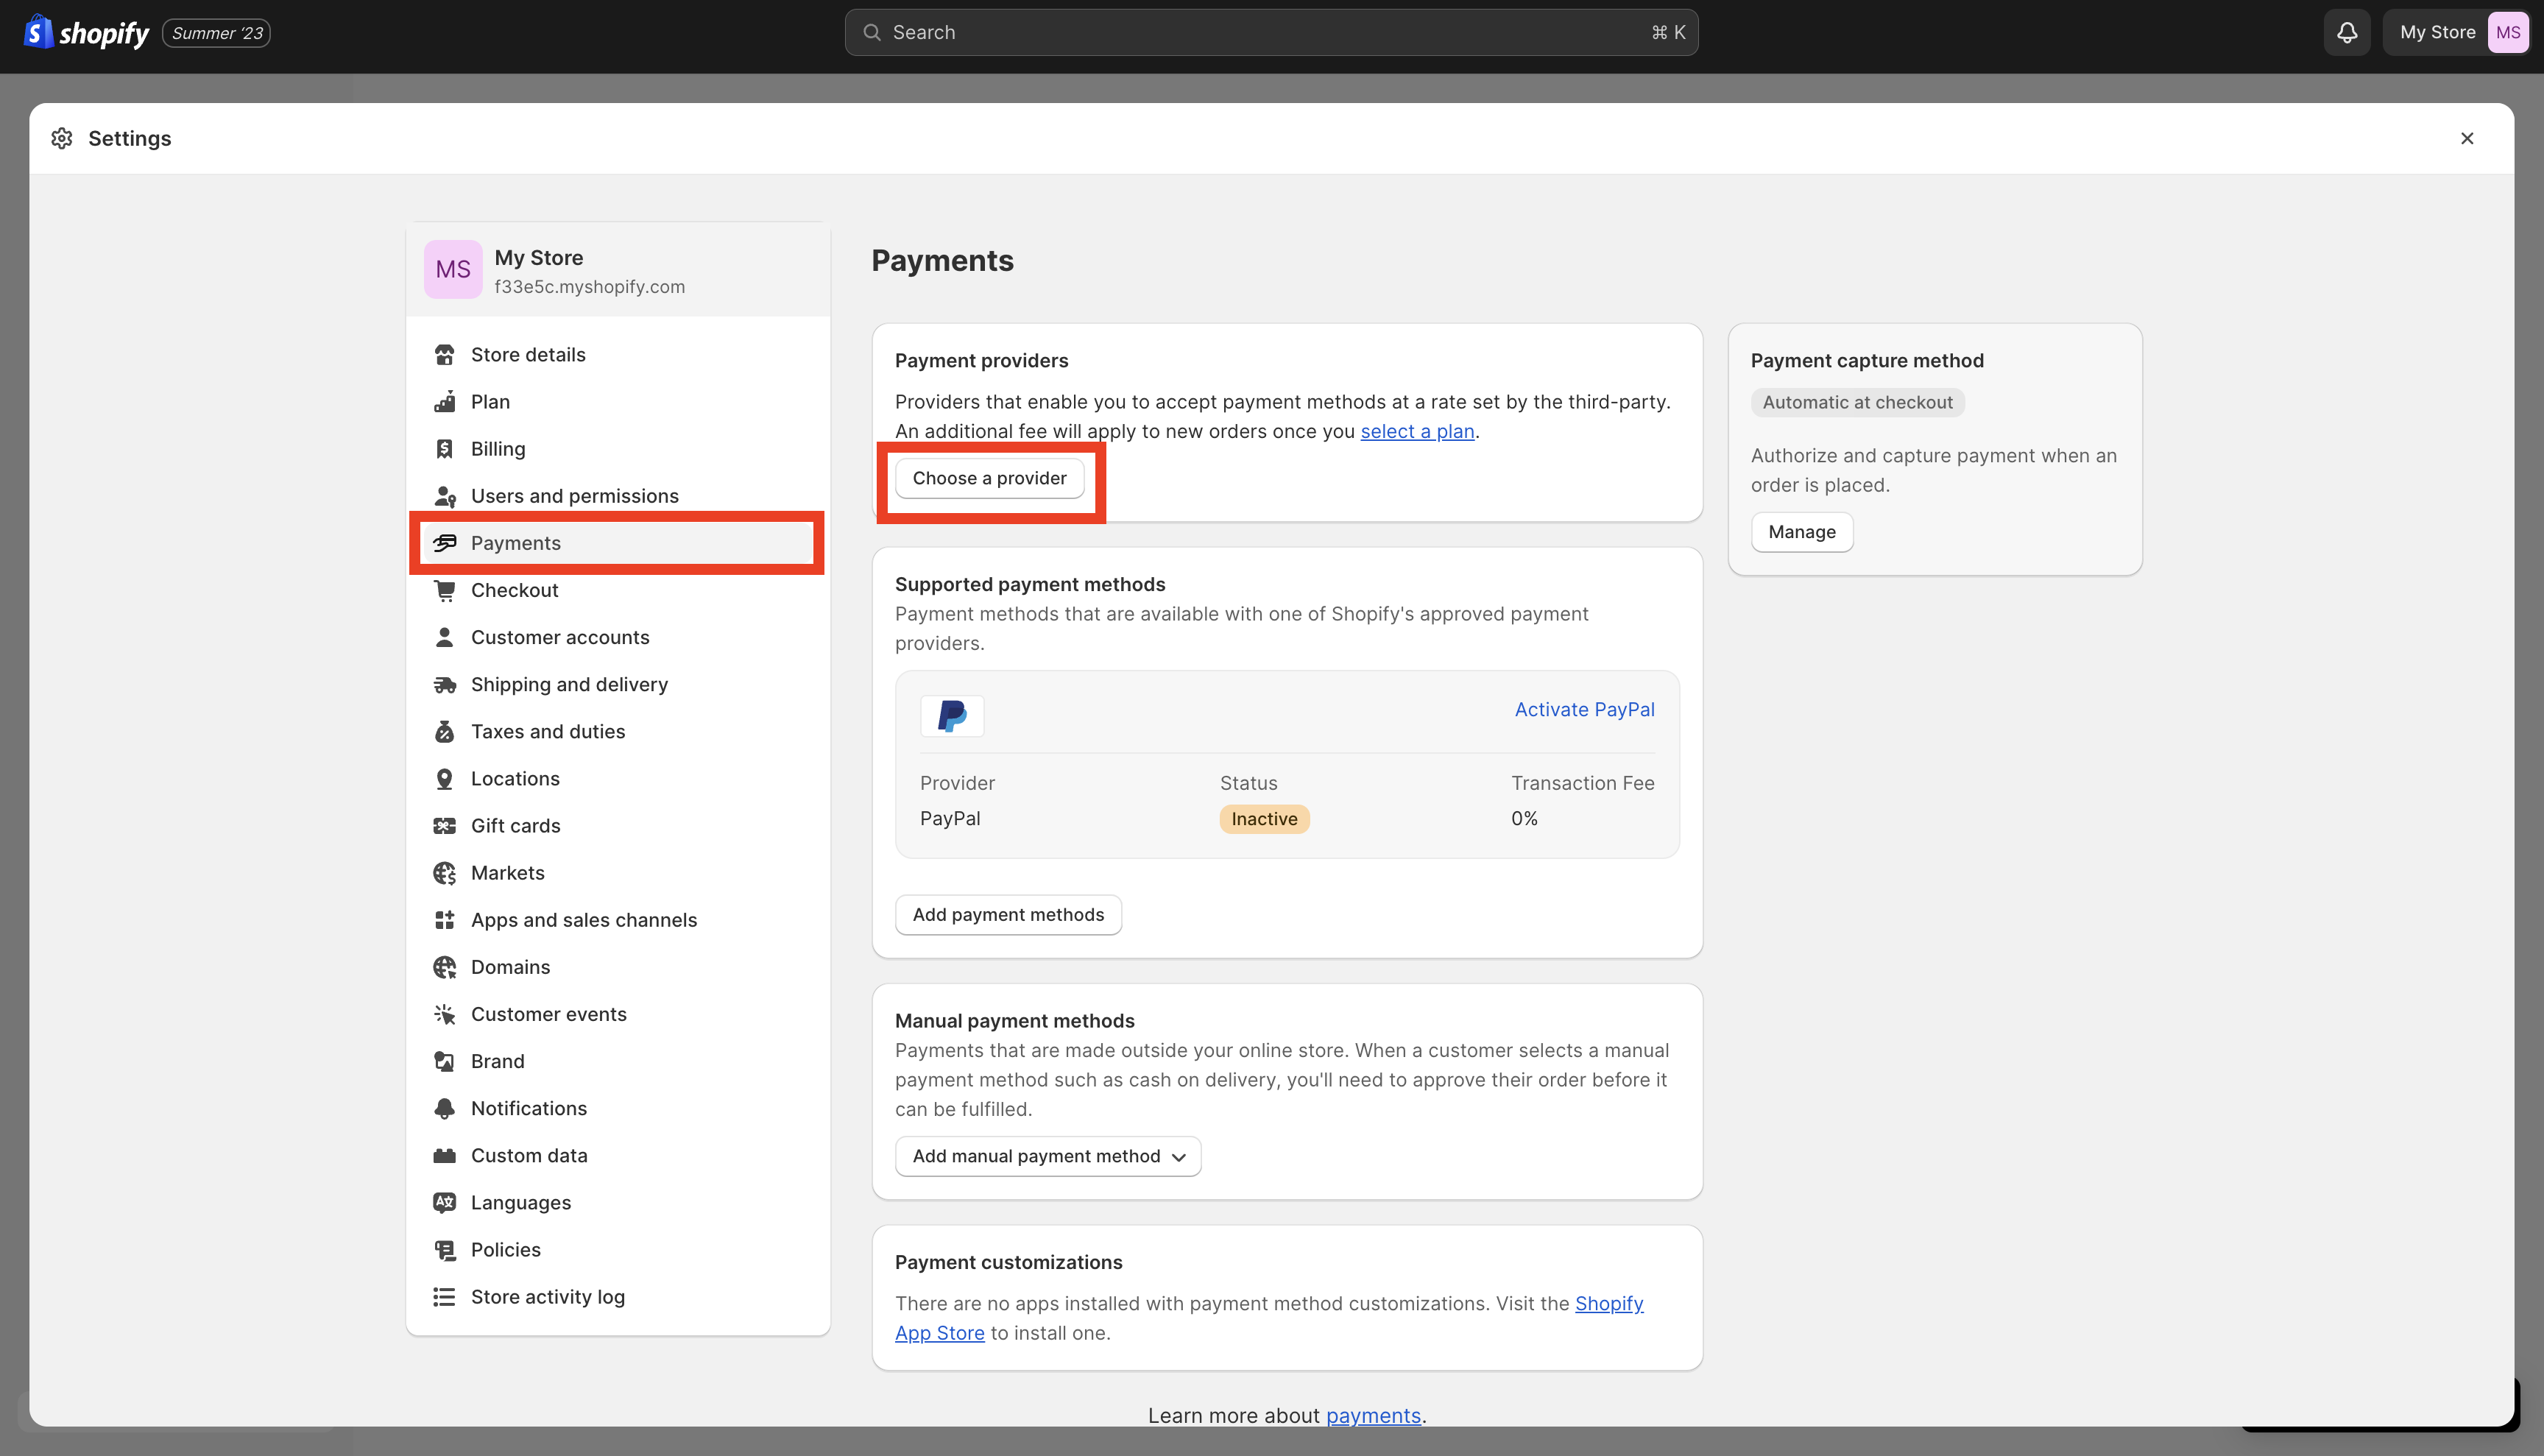This screenshot has height=1456, width=2544.
Task: Select the Notifications bell icon in the sidebar
Action: coord(446,1108)
